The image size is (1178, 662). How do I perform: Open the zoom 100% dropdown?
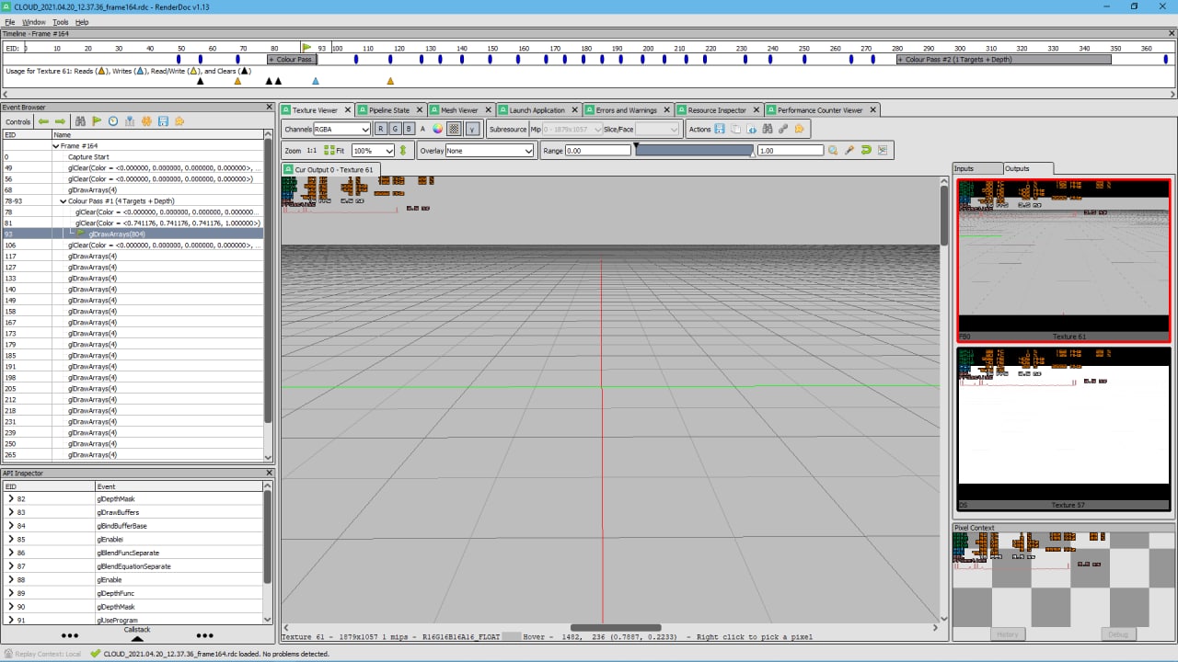[x=373, y=150]
